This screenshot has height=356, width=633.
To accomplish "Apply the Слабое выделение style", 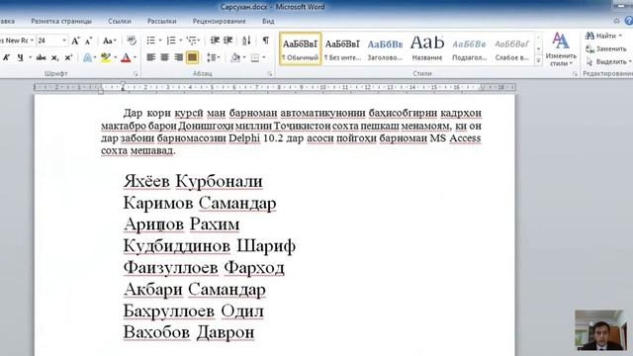I will coord(512,49).
